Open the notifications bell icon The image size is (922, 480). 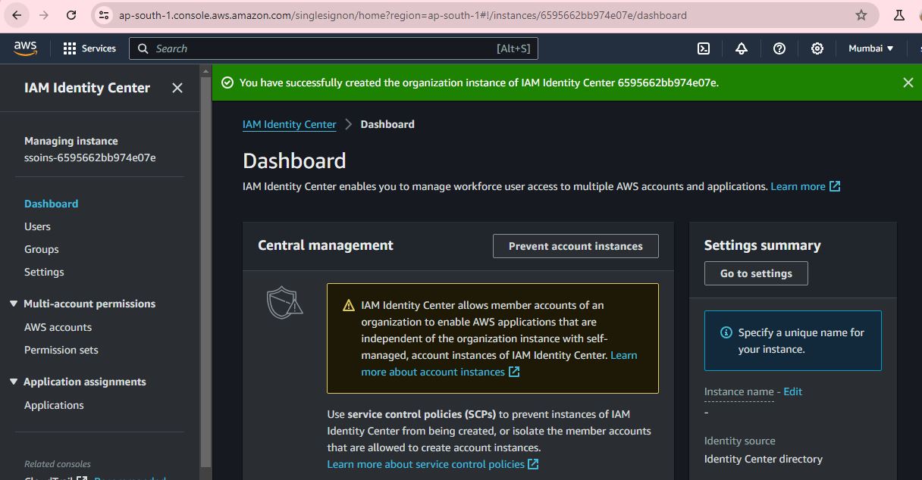point(742,48)
